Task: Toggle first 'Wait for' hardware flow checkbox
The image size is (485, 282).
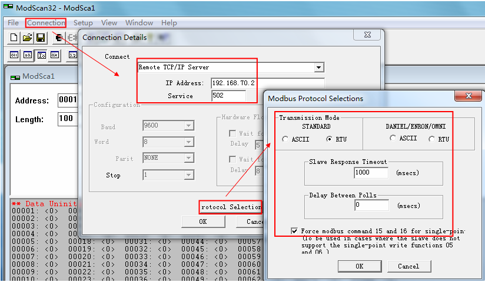Action: (232, 133)
